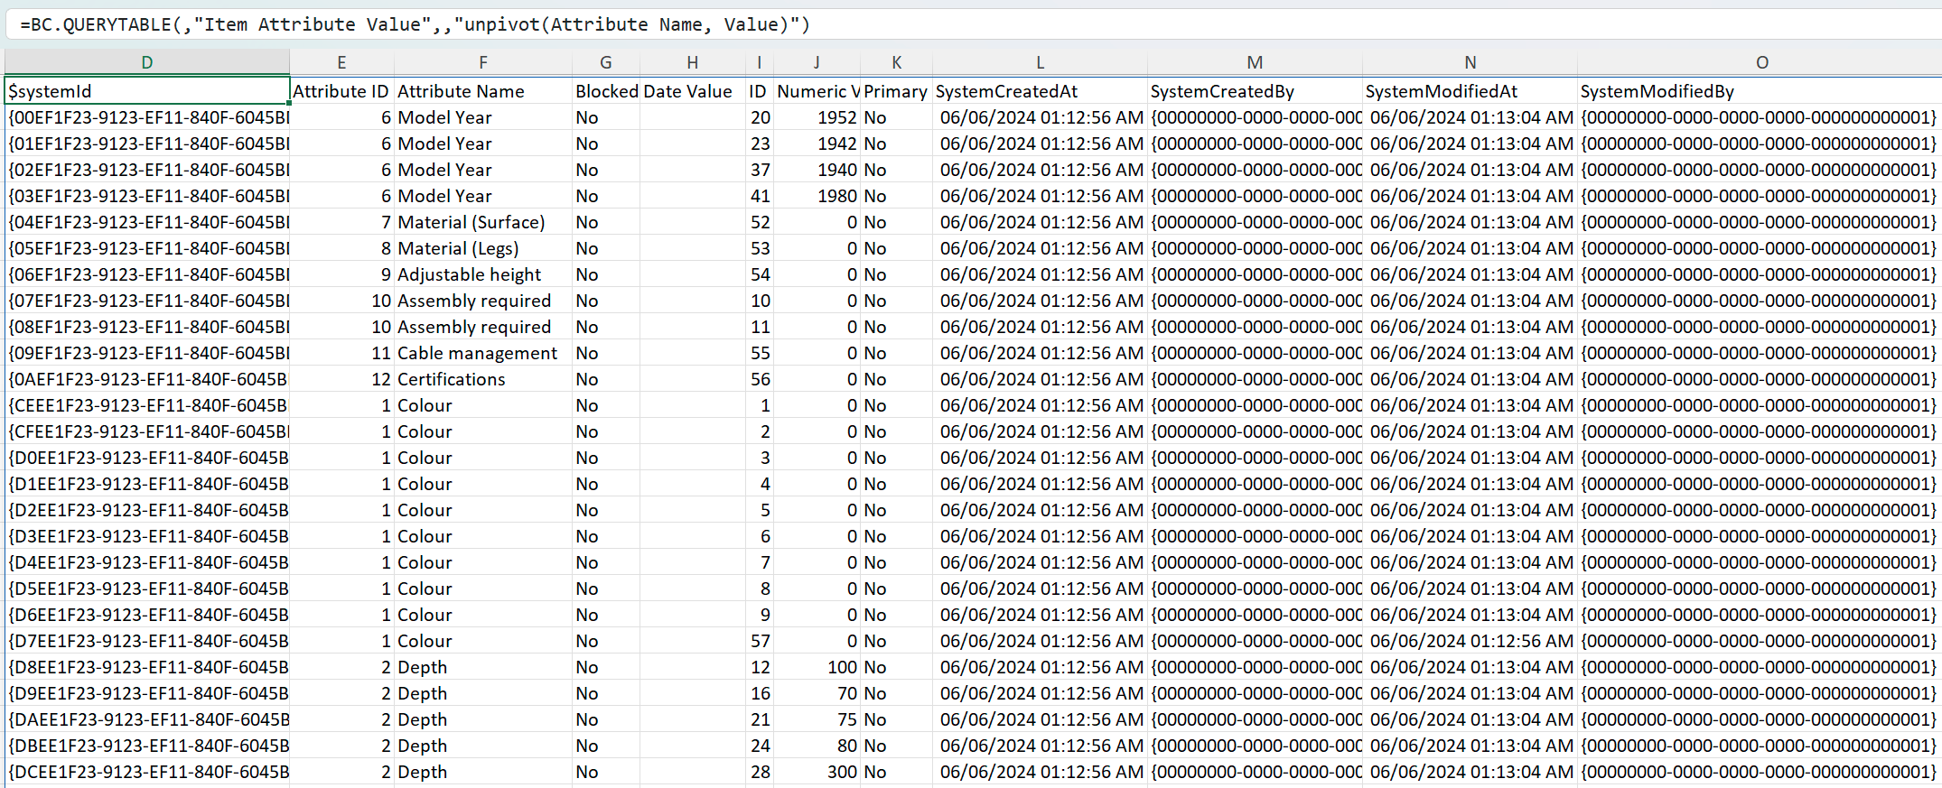Select Attribute ID 7 cell
Screen dimensions: 1942x788
pyautogui.click(x=341, y=222)
